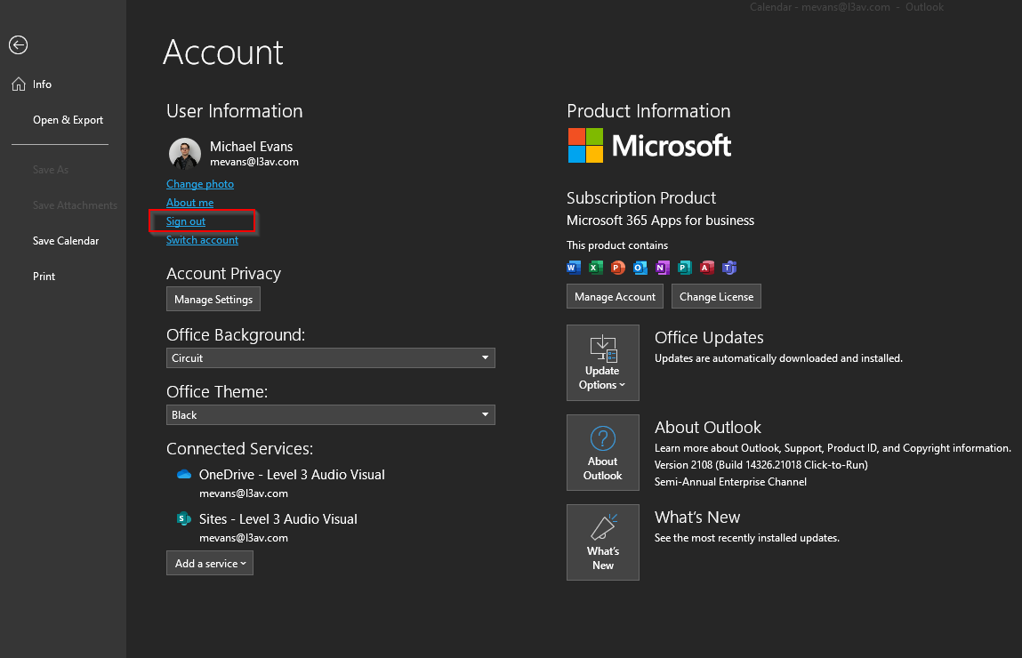Click the Teams app icon
This screenshot has width=1022, height=658.
(729, 267)
